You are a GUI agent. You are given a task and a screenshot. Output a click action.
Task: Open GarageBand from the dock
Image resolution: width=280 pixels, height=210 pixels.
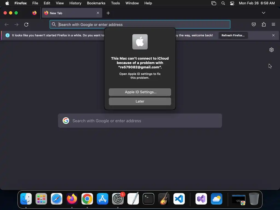click(164, 199)
